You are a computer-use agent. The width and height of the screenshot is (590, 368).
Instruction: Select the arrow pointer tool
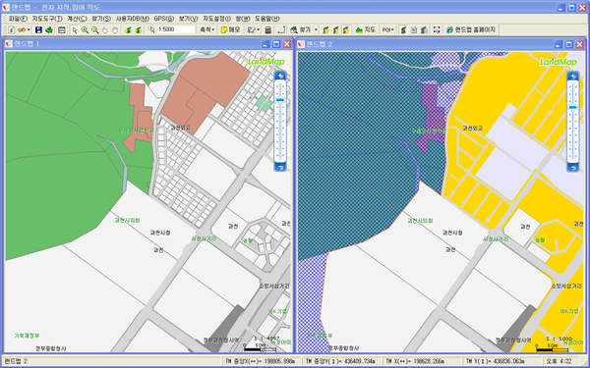75,29
